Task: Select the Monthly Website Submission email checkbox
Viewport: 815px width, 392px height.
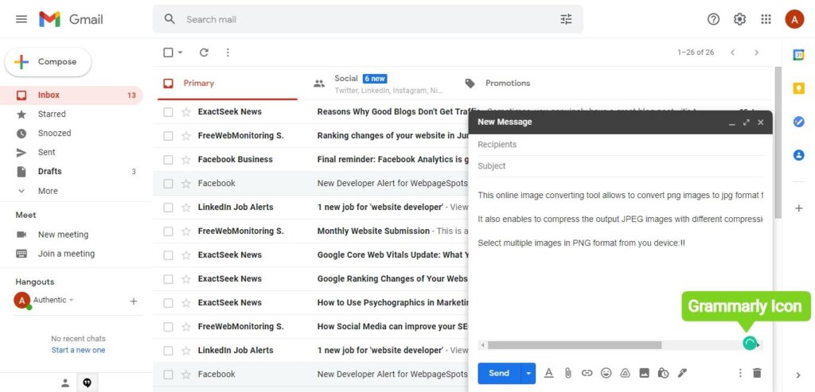Action: click(x=168, y=231)
